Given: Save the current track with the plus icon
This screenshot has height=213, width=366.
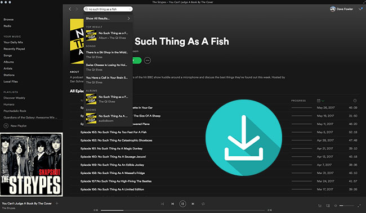Looking at the screenshot, I should point(57,203).
